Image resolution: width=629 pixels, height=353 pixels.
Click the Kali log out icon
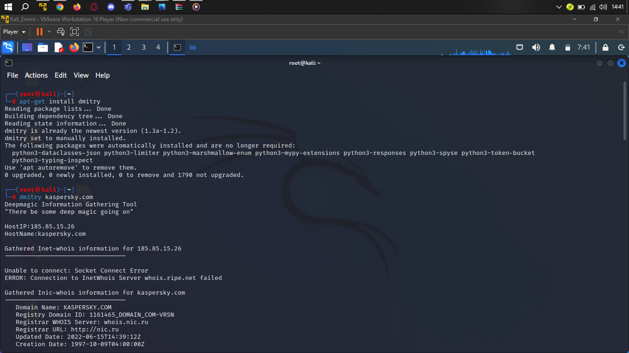[621, 47]
